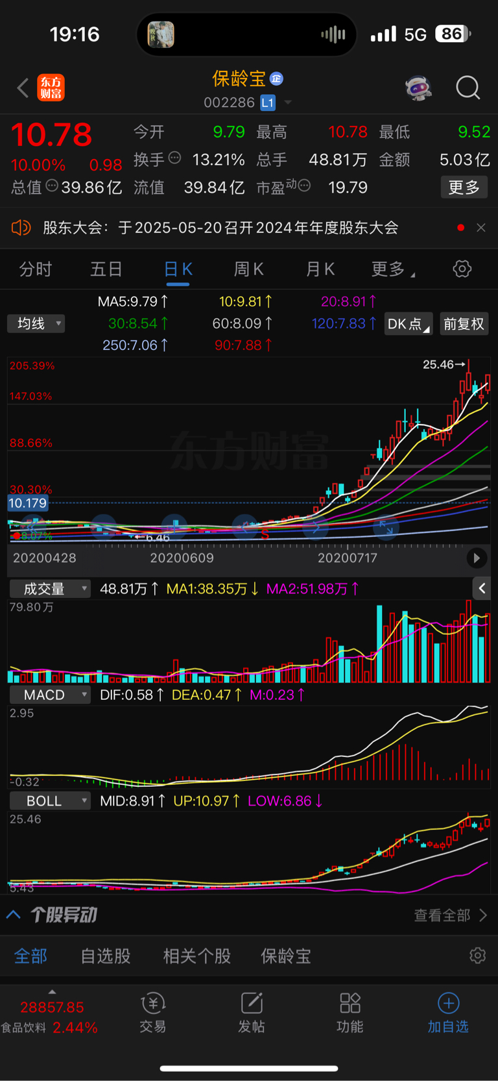Tap the DEA:0.47 value
This screenshot has height=1081, width=498.
click(x=207, y=695)
